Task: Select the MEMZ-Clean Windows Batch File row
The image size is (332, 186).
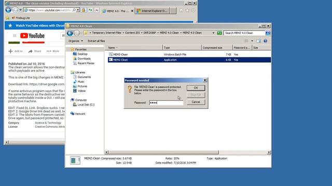Action: coord(189,54)
